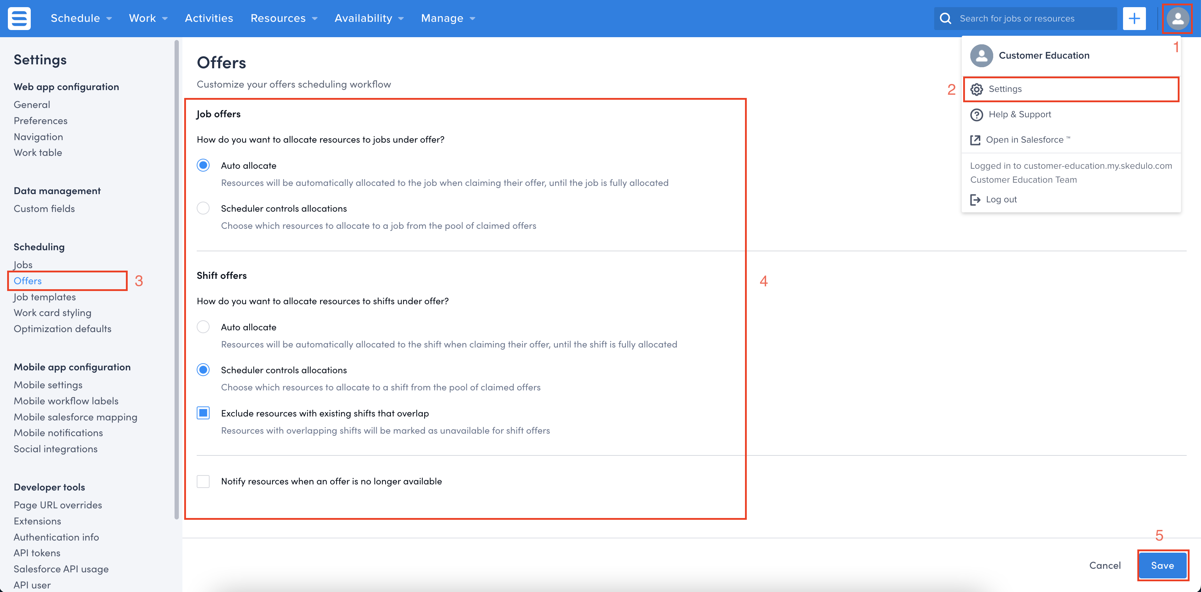
Task: Open the user profile avatar menu
Action: [1177, 18]
